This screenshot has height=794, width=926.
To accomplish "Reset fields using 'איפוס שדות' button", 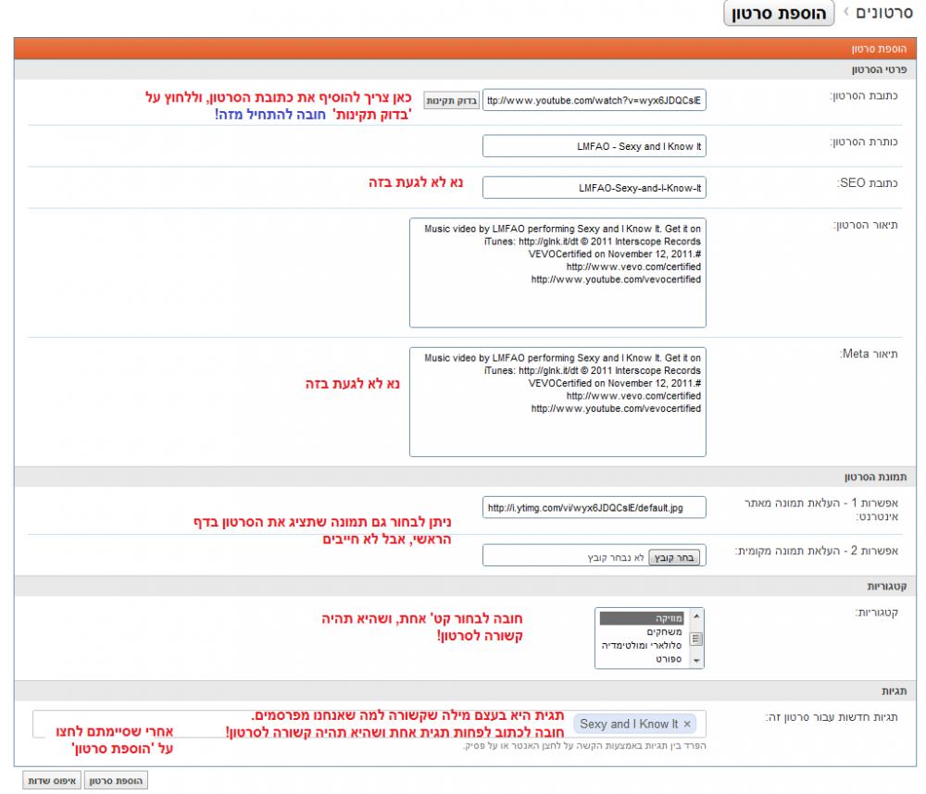I will pos(51,781).
